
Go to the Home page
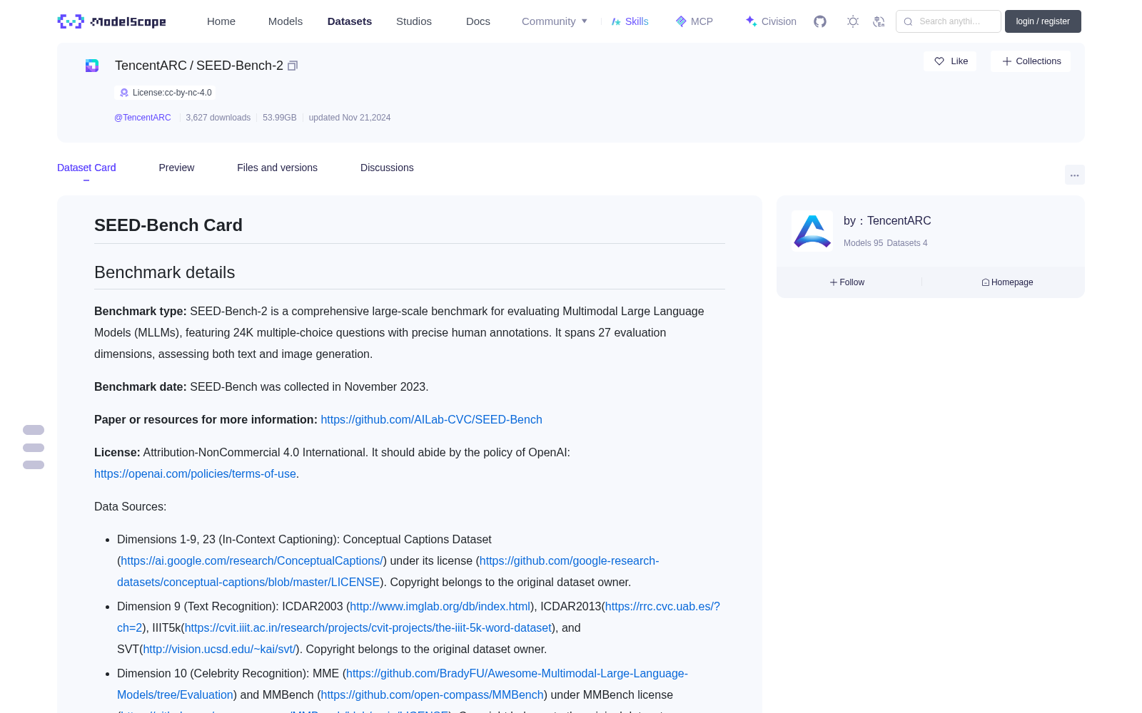221,21
